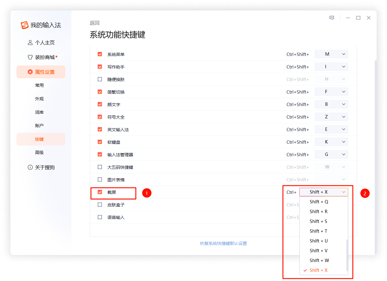Open the 符号大全 key dropdown (Z)
The image size is (387, 281).
[331, 117]
